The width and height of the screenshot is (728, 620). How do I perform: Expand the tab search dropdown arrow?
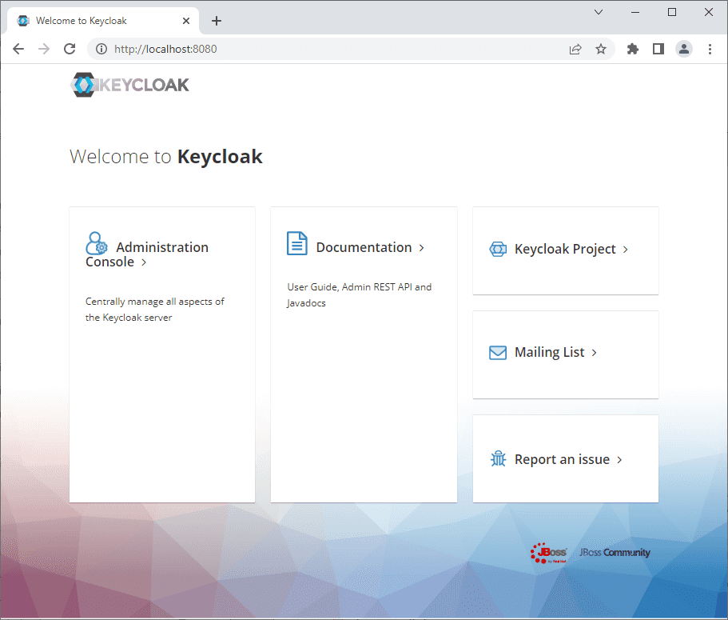(599, 12)
